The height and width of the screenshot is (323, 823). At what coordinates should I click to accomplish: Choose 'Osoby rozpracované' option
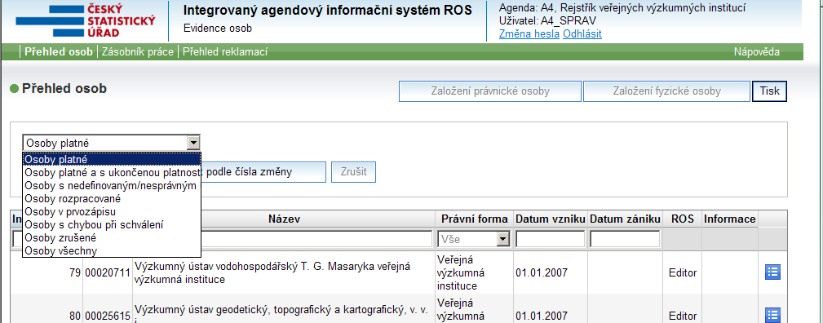112,198
